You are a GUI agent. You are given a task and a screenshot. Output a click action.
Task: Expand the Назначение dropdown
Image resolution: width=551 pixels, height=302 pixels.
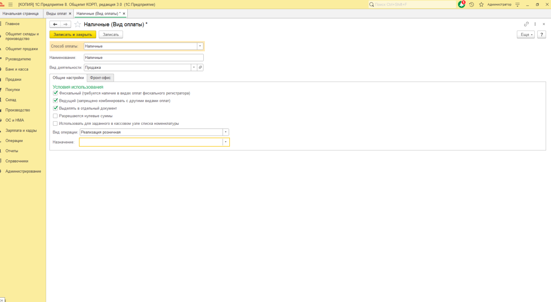tap(226, 142)
